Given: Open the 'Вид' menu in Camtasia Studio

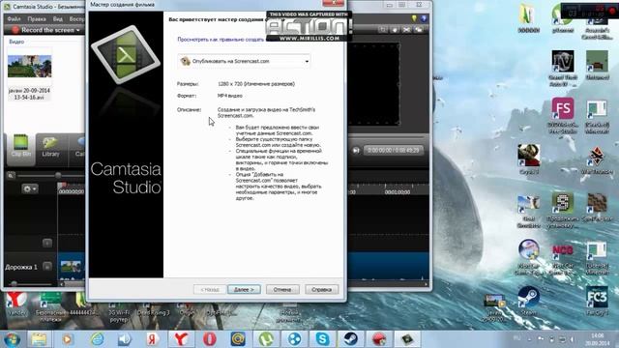Looking at the screenshot, I should (x=58, y=19).
